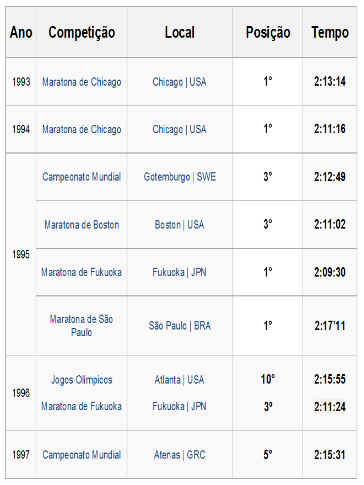Click the 2:09:30 time cell

click(330, 272)
